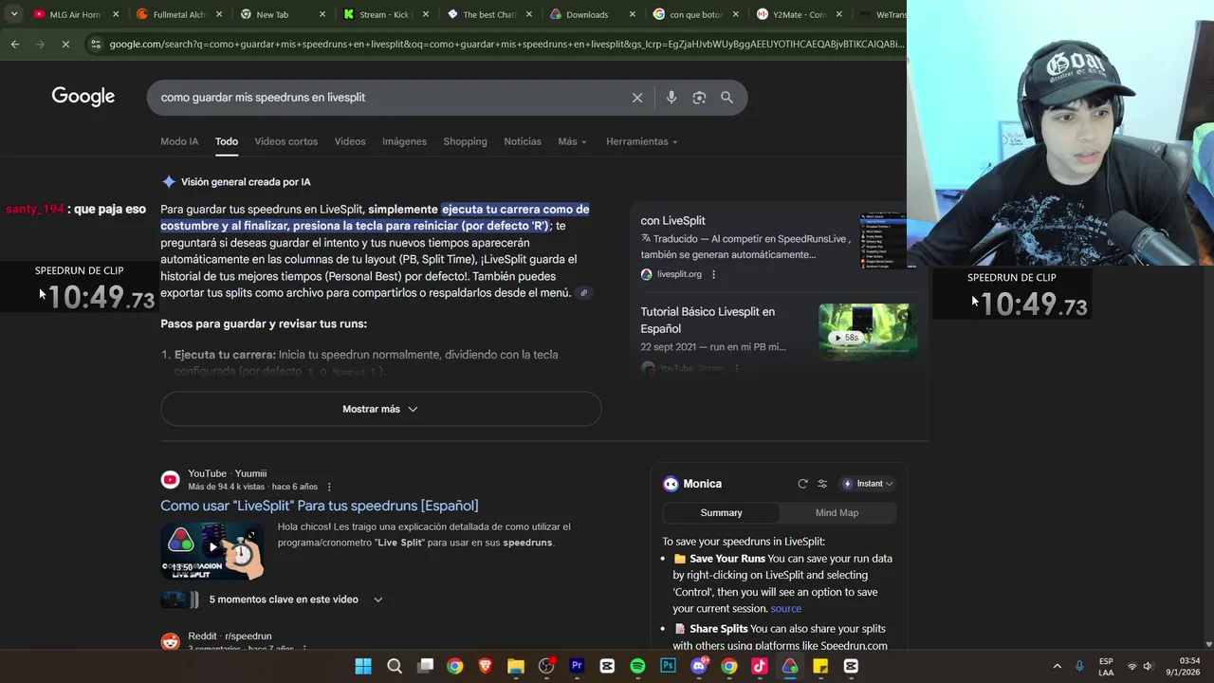Image resolution: width=1214 pixels, height=683 pixels.
Task: Open Discord from taskbar
Action: click(699, 666)
